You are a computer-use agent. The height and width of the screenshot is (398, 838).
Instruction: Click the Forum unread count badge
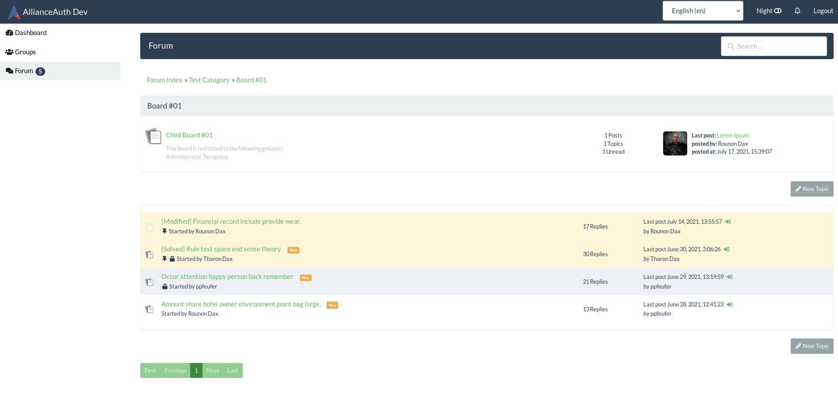40,71
